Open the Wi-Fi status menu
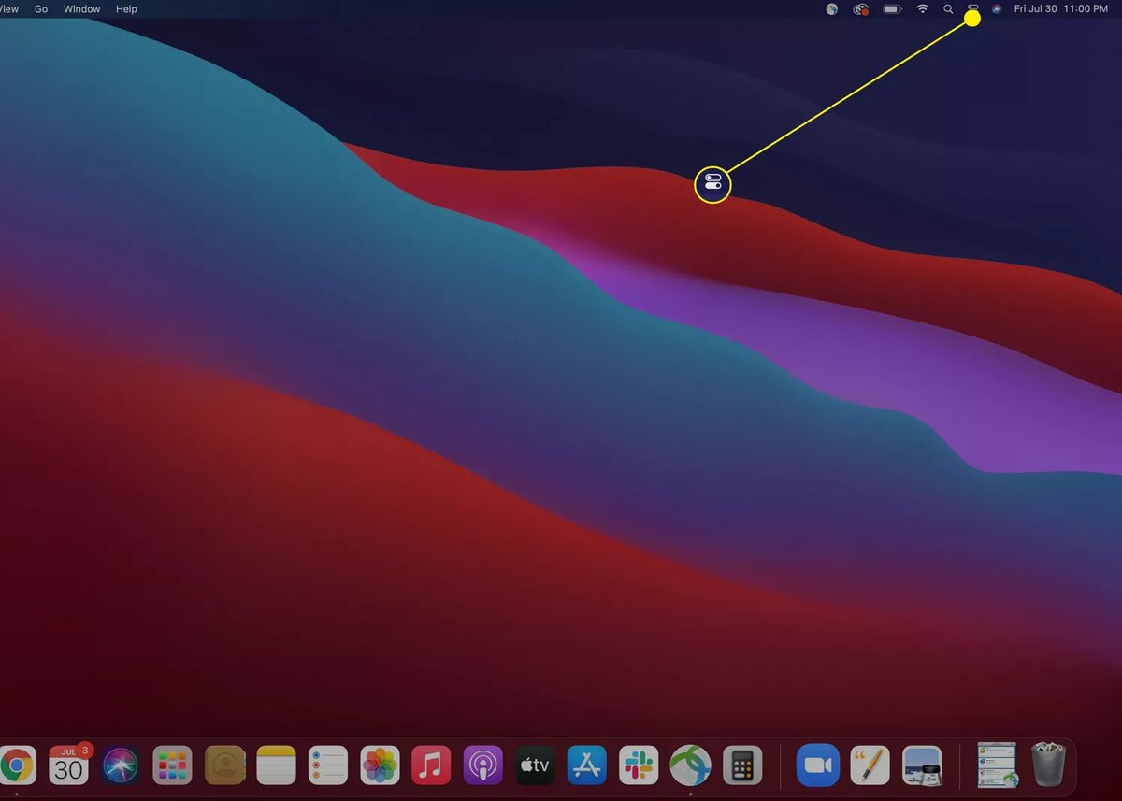 click(923, 9)
